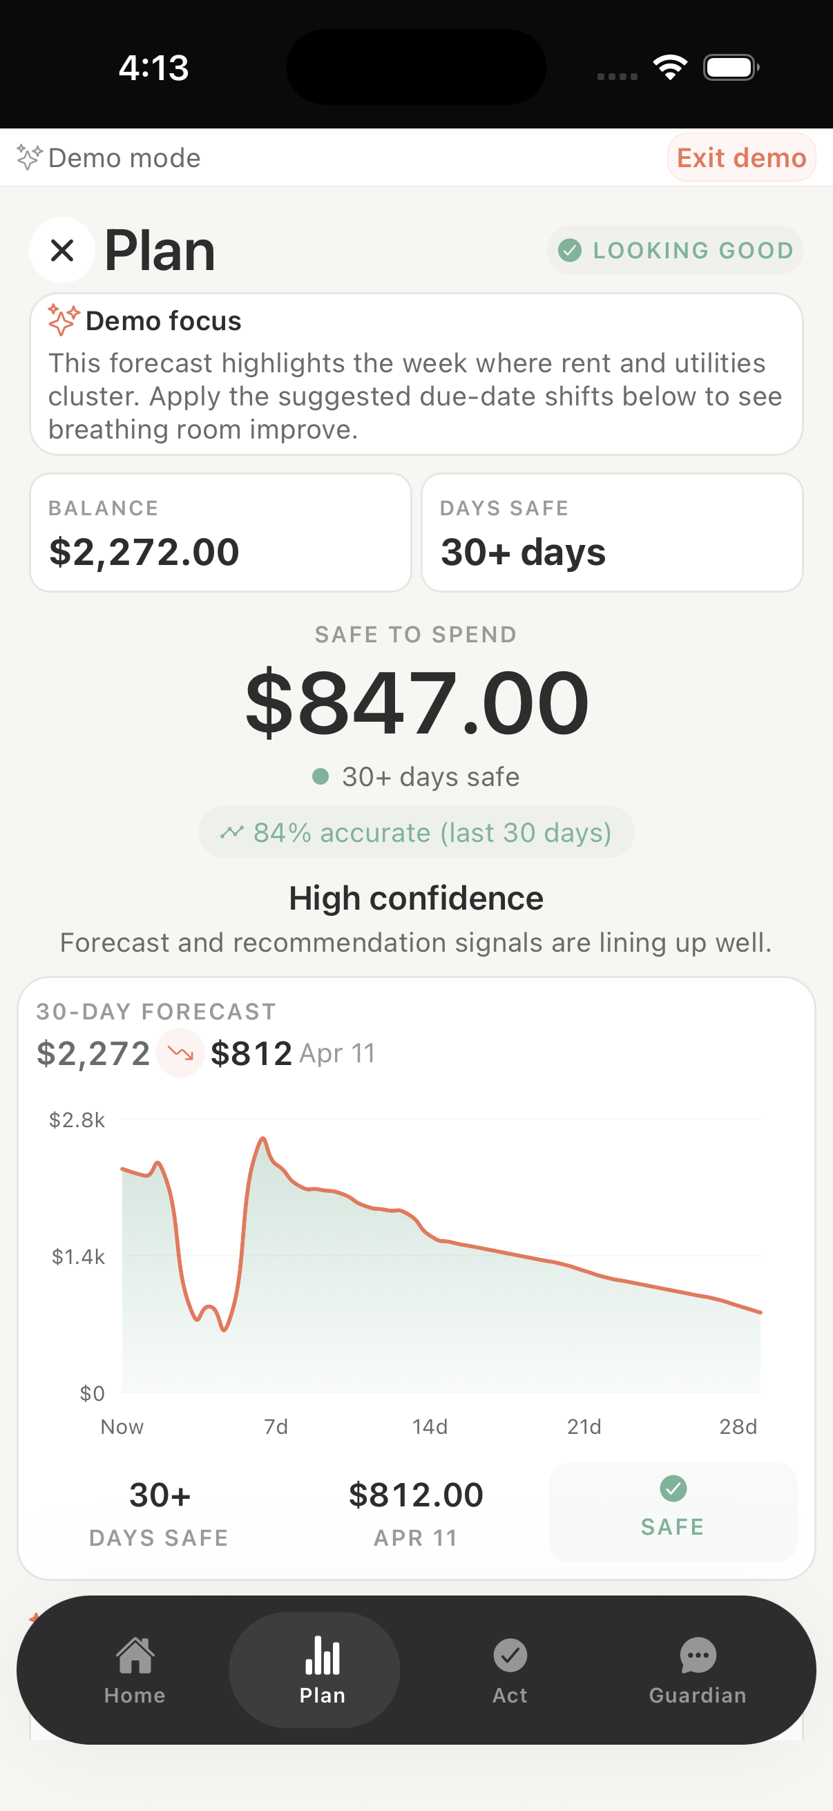The width and height of the screenshot is (833, 1811).
Task: Tap the 84% accurate badge
Action: [x=416, y=832]
